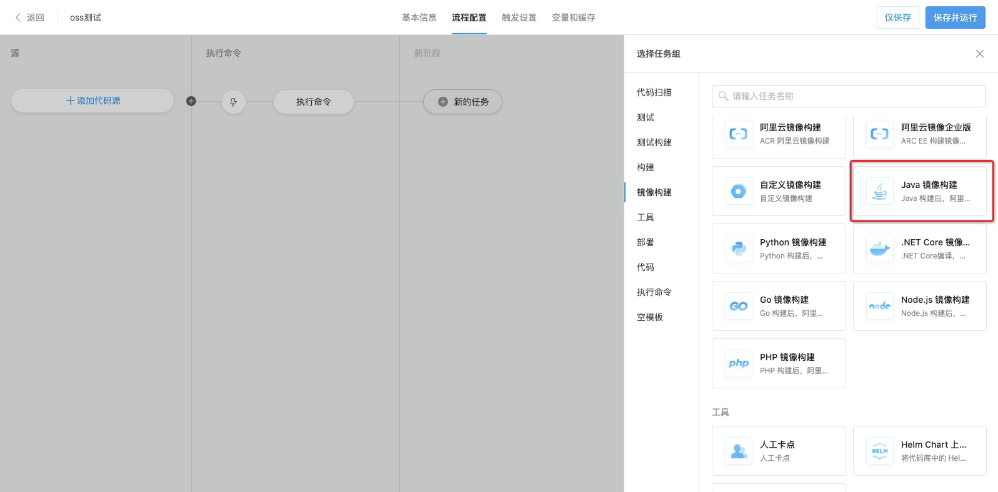Click the lightning trigger icon node

(234, 102)
